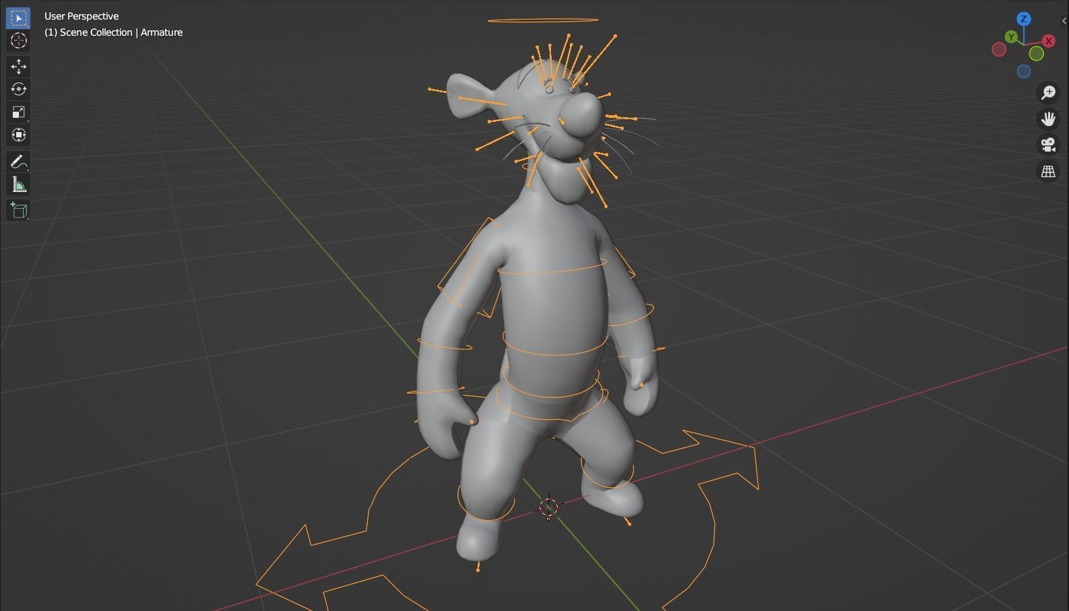This screenshot has width=1069, height=611.
Task: Click the negative Y green circle on gizmo
Action: pos(1037,54)
